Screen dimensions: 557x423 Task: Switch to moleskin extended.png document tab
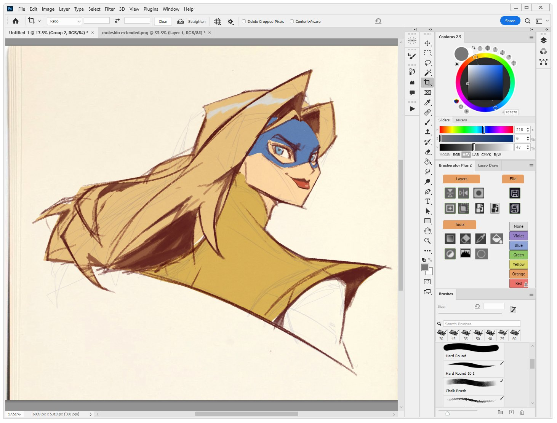coord(153,33)
